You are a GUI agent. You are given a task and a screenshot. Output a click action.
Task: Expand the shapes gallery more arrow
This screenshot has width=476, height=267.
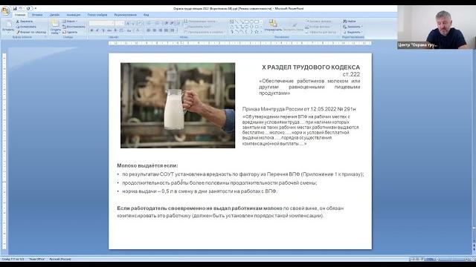pyautogui.click(x=261, y=31)
